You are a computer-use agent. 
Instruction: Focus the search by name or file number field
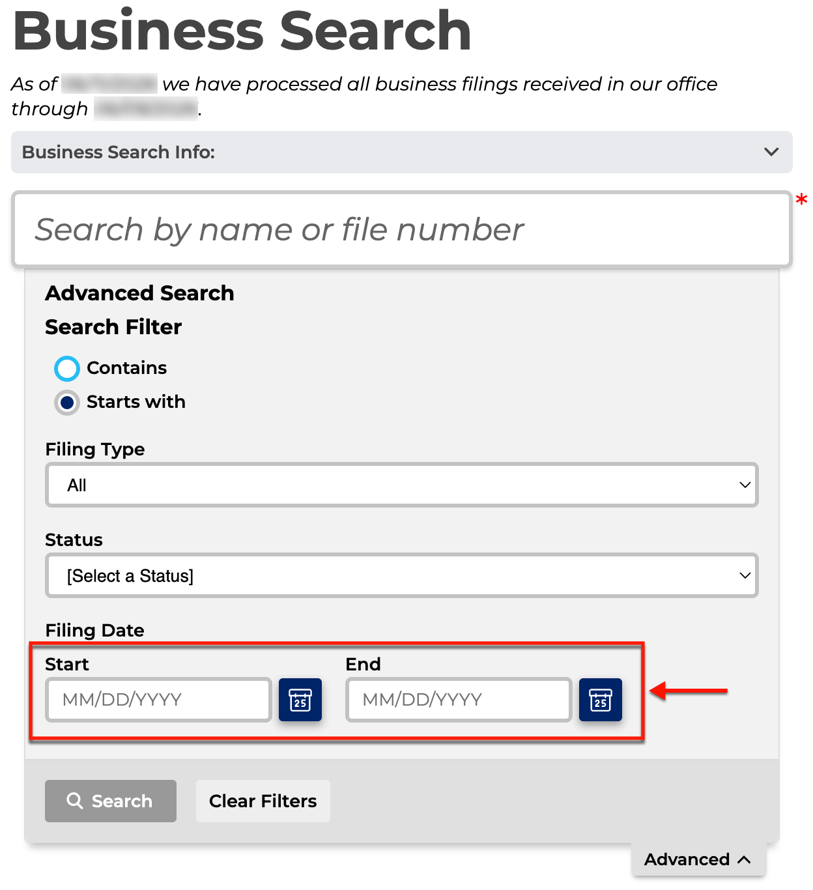coord(402,229)
